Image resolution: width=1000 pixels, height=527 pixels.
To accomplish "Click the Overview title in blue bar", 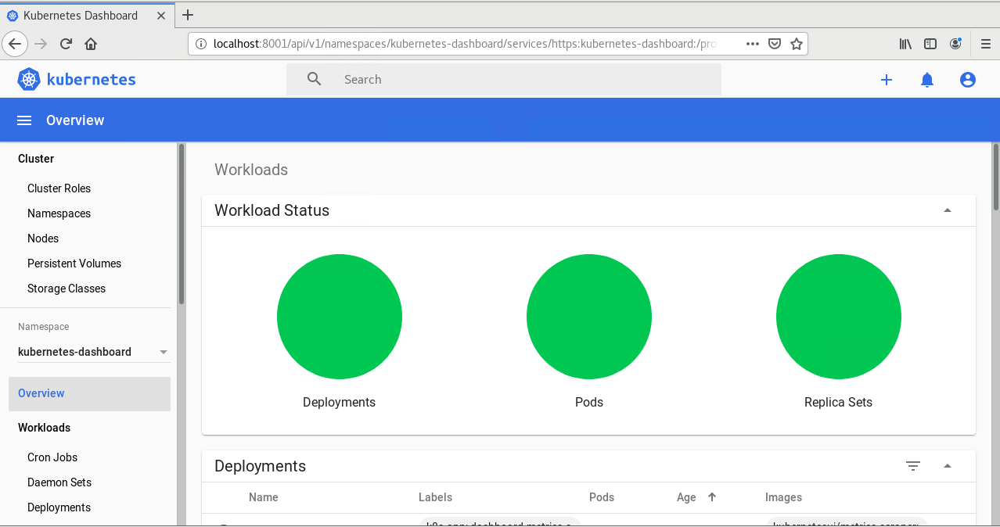I will 75,120.
